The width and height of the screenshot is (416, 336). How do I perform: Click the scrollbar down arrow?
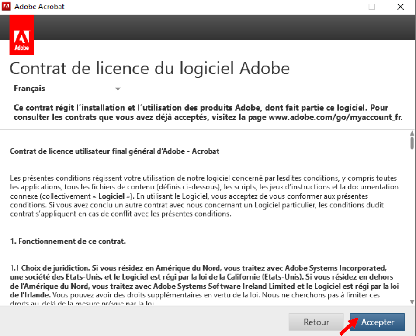tap(412, 302)
